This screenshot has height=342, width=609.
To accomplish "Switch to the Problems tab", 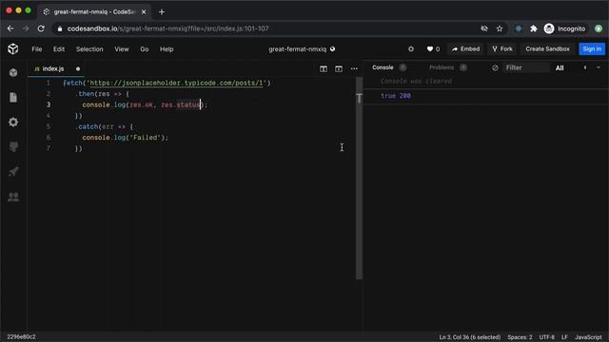I will click(x=442, y=67).
